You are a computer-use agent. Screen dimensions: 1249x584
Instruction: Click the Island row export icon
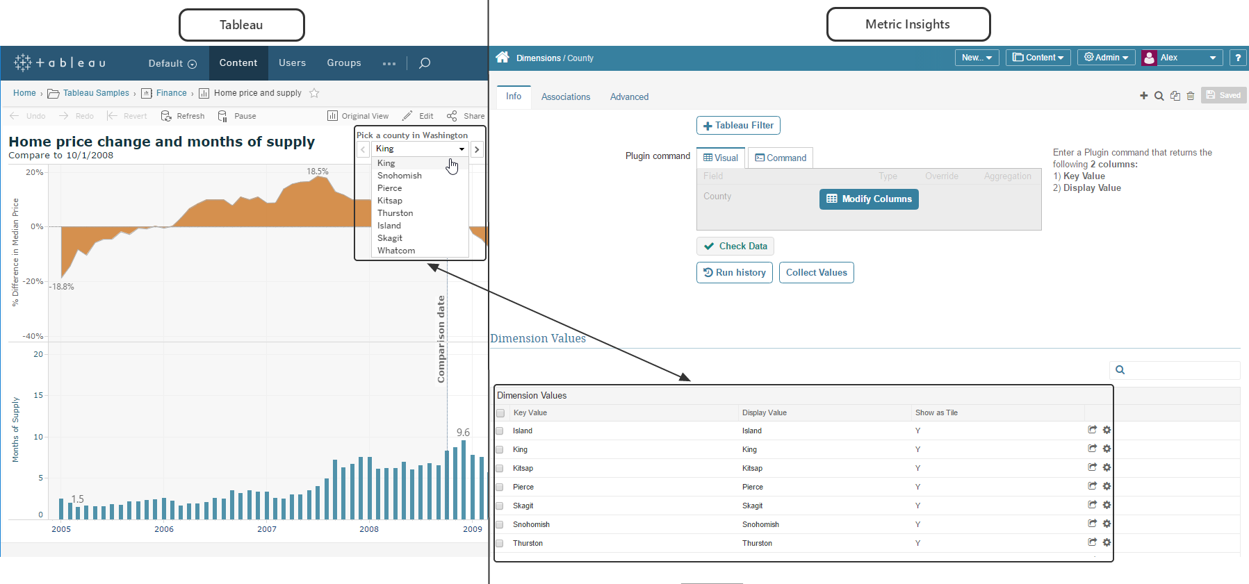point(1093,430)
